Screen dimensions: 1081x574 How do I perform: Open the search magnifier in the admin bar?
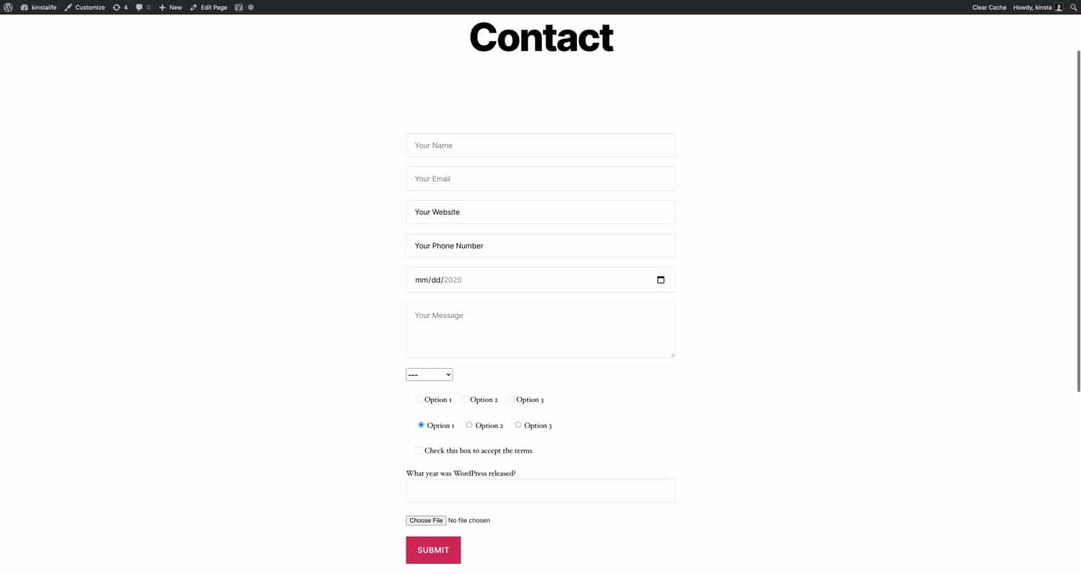[1073, 7]
